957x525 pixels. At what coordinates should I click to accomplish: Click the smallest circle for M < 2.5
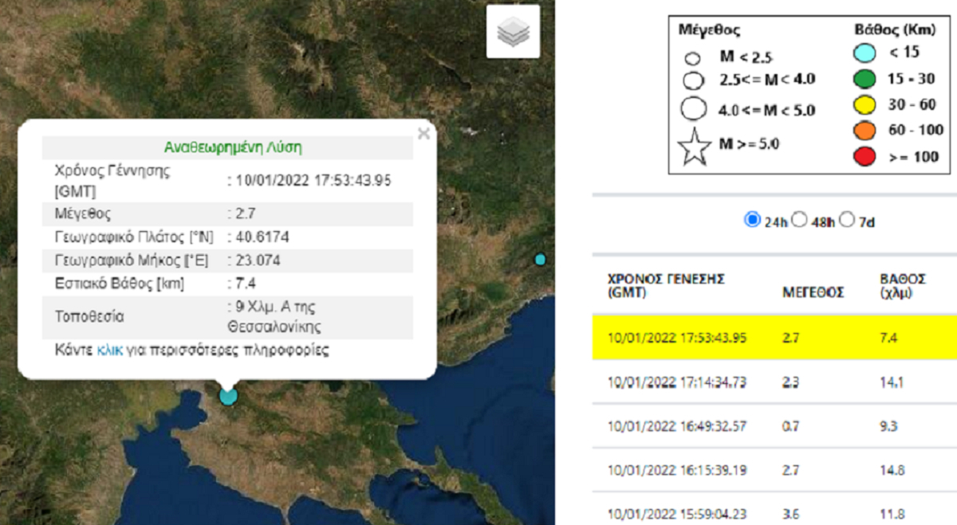693,58
